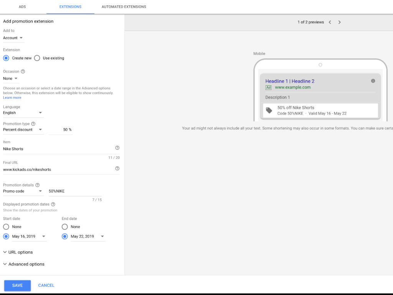The width and height of the screenshot is (393, 295).
Task: Select the May 16, 2019 start date radio
Action: click(6, 236)
